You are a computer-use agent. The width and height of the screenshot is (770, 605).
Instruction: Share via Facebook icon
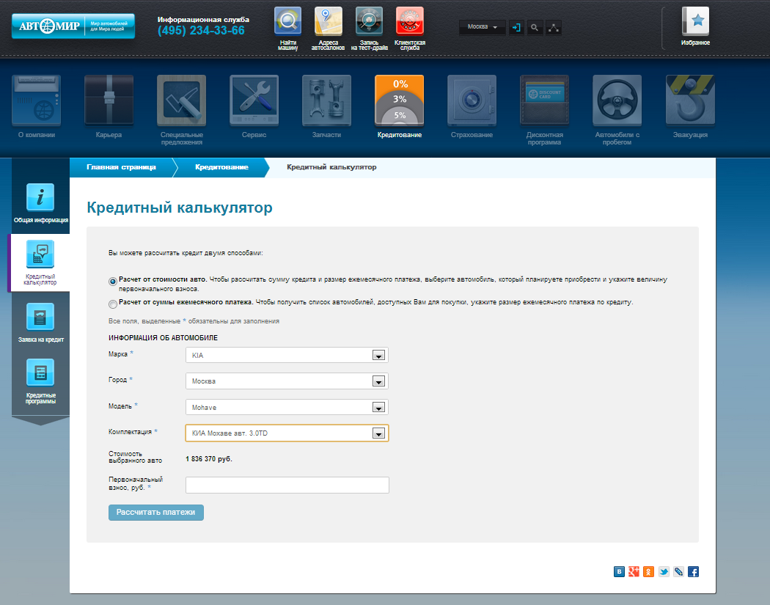point(694,571)
